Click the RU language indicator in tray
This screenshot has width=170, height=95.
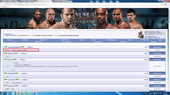(x=145, y=93)
